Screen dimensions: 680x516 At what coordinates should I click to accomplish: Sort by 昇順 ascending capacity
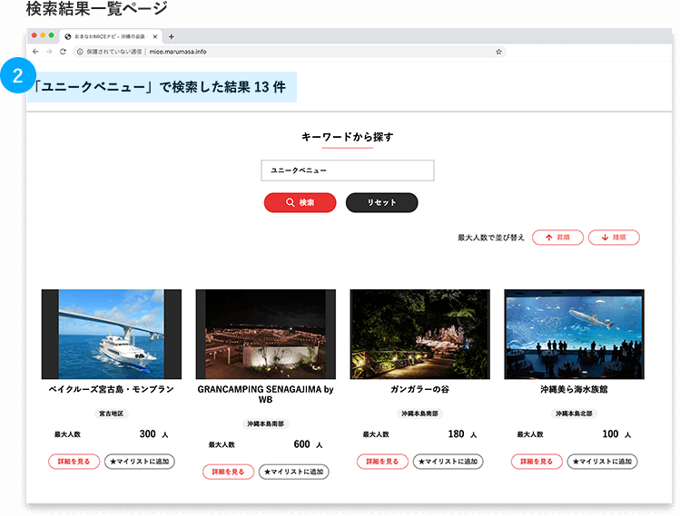tap(557, 238)
